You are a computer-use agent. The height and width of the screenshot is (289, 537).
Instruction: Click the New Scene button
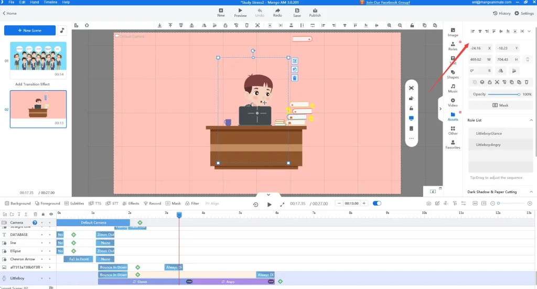tap(30, 30)
